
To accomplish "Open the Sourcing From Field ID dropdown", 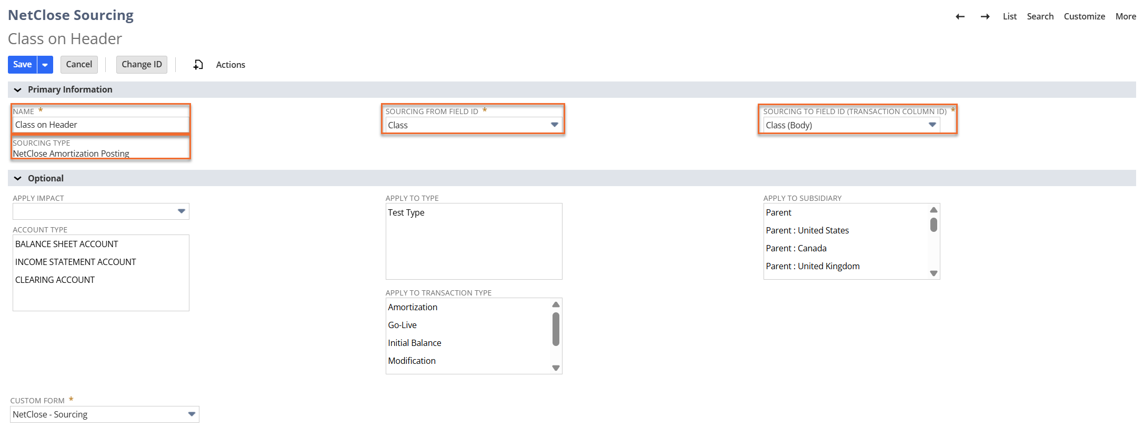I will pyautogui.click(x=554, y=125).
